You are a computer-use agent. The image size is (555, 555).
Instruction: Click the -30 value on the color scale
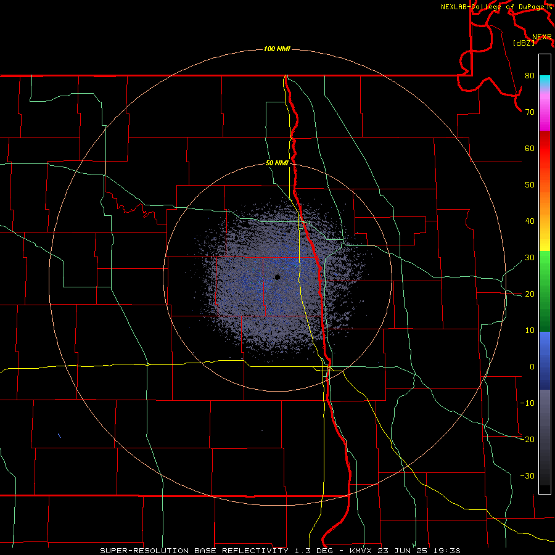tap(527, 475)
